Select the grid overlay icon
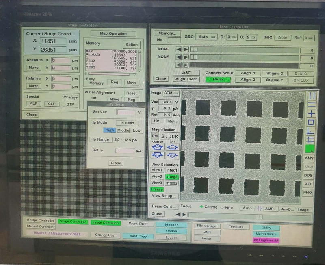Viewport: 325px width, 265px height. pos(310,140)
